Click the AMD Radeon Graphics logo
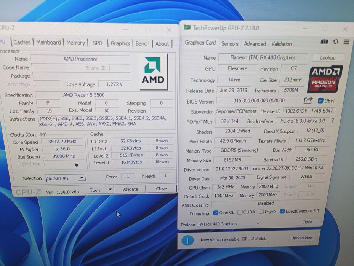The width and height of the screenshot is (354, 266). [325, 80]
